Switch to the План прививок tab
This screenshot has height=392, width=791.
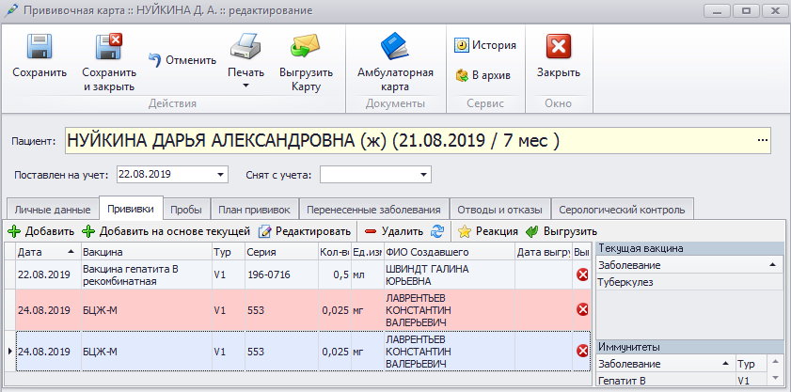point(257,209)
